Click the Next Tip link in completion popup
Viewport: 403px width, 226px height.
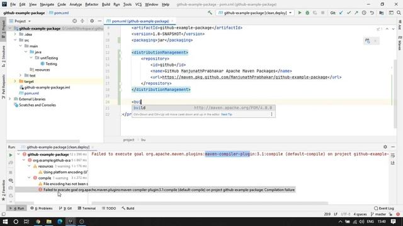click(x=227, y=114)
